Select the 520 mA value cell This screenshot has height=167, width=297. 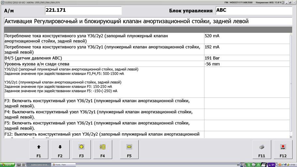click(247, 38)
